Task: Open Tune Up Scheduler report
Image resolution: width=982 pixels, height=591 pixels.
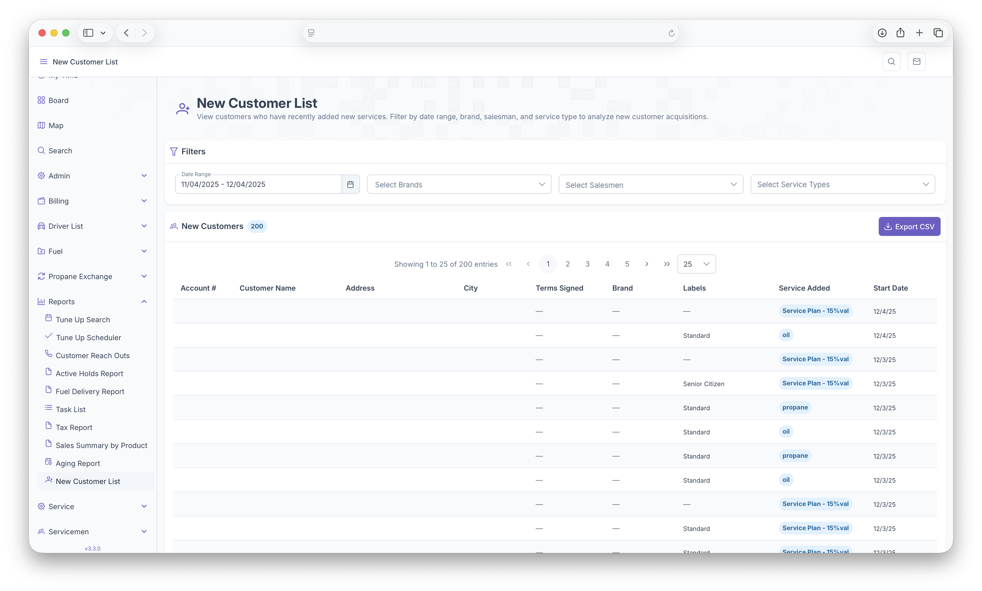Action: [88, 337]
